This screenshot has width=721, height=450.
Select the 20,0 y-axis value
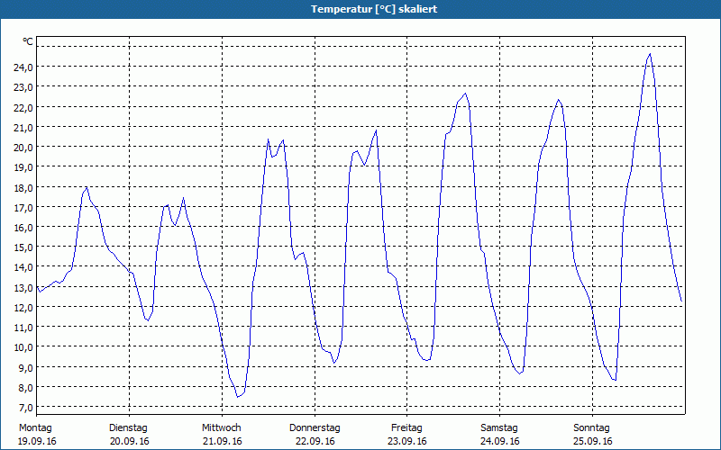pyautogui.click(x=23, y=147)
